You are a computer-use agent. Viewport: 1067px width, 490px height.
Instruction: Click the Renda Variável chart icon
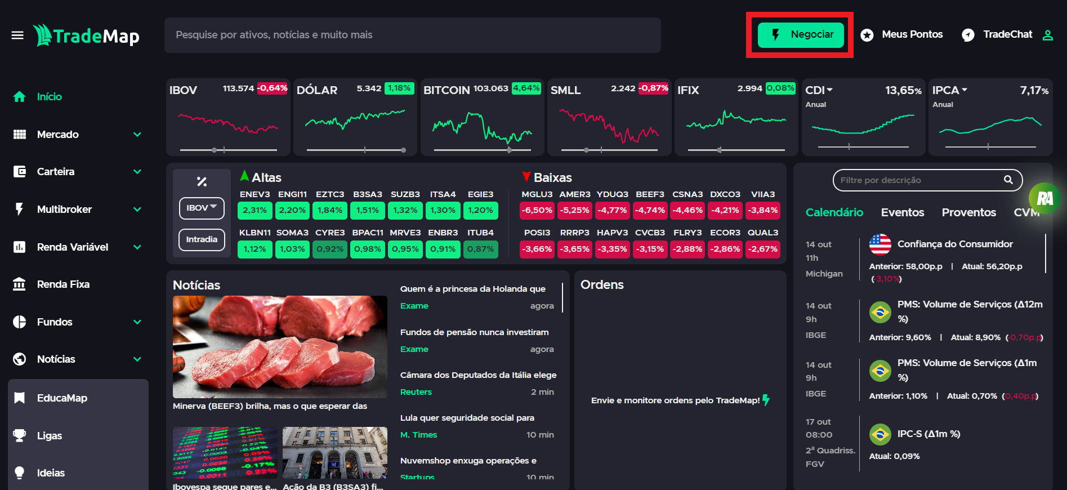[20, 247]
